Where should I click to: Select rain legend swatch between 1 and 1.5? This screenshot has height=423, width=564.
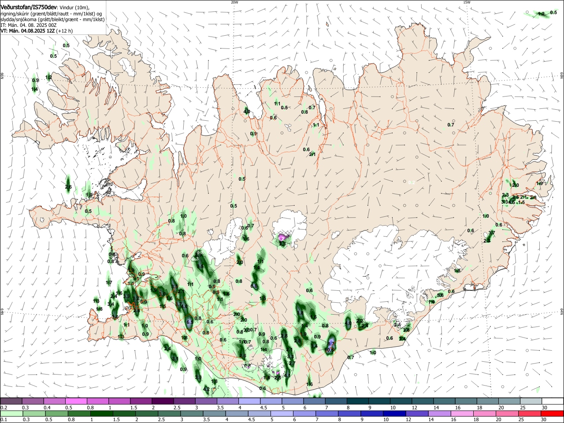tap(102, 413)
